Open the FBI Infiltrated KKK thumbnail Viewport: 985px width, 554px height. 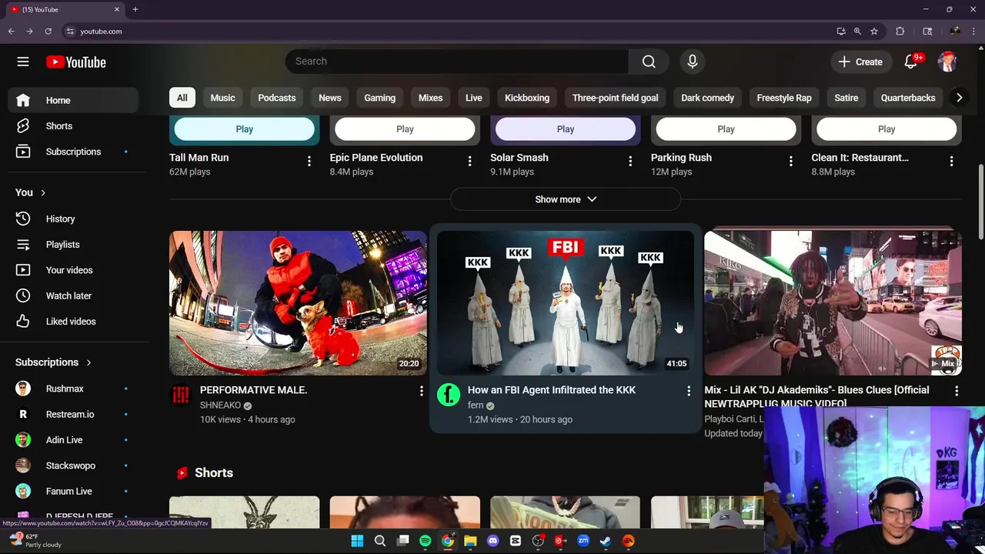[x=566, y=303]
